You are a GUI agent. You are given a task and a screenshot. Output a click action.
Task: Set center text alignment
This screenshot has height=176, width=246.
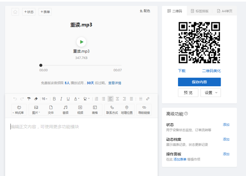117,99
